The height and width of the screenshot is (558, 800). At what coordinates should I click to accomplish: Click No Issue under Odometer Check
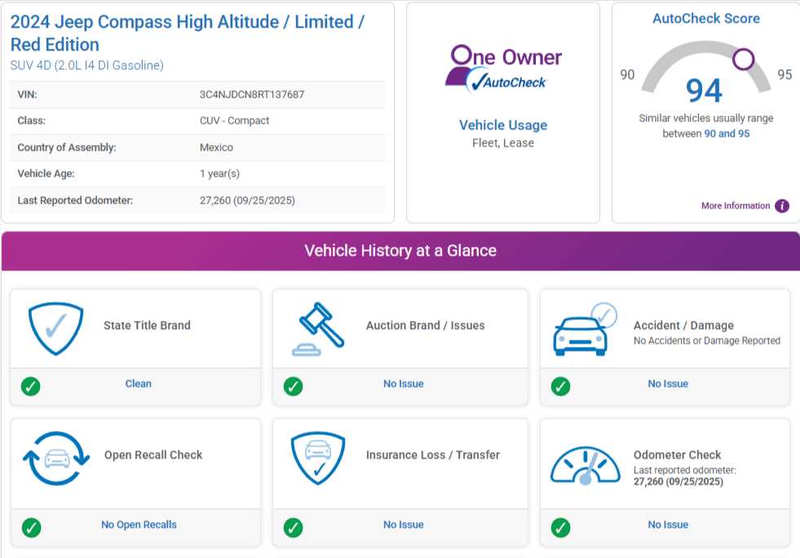coord(668,525)
